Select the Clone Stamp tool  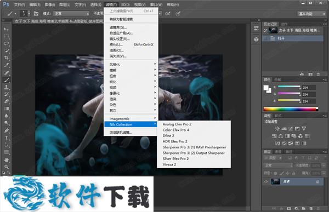click(x=6, y=87)
